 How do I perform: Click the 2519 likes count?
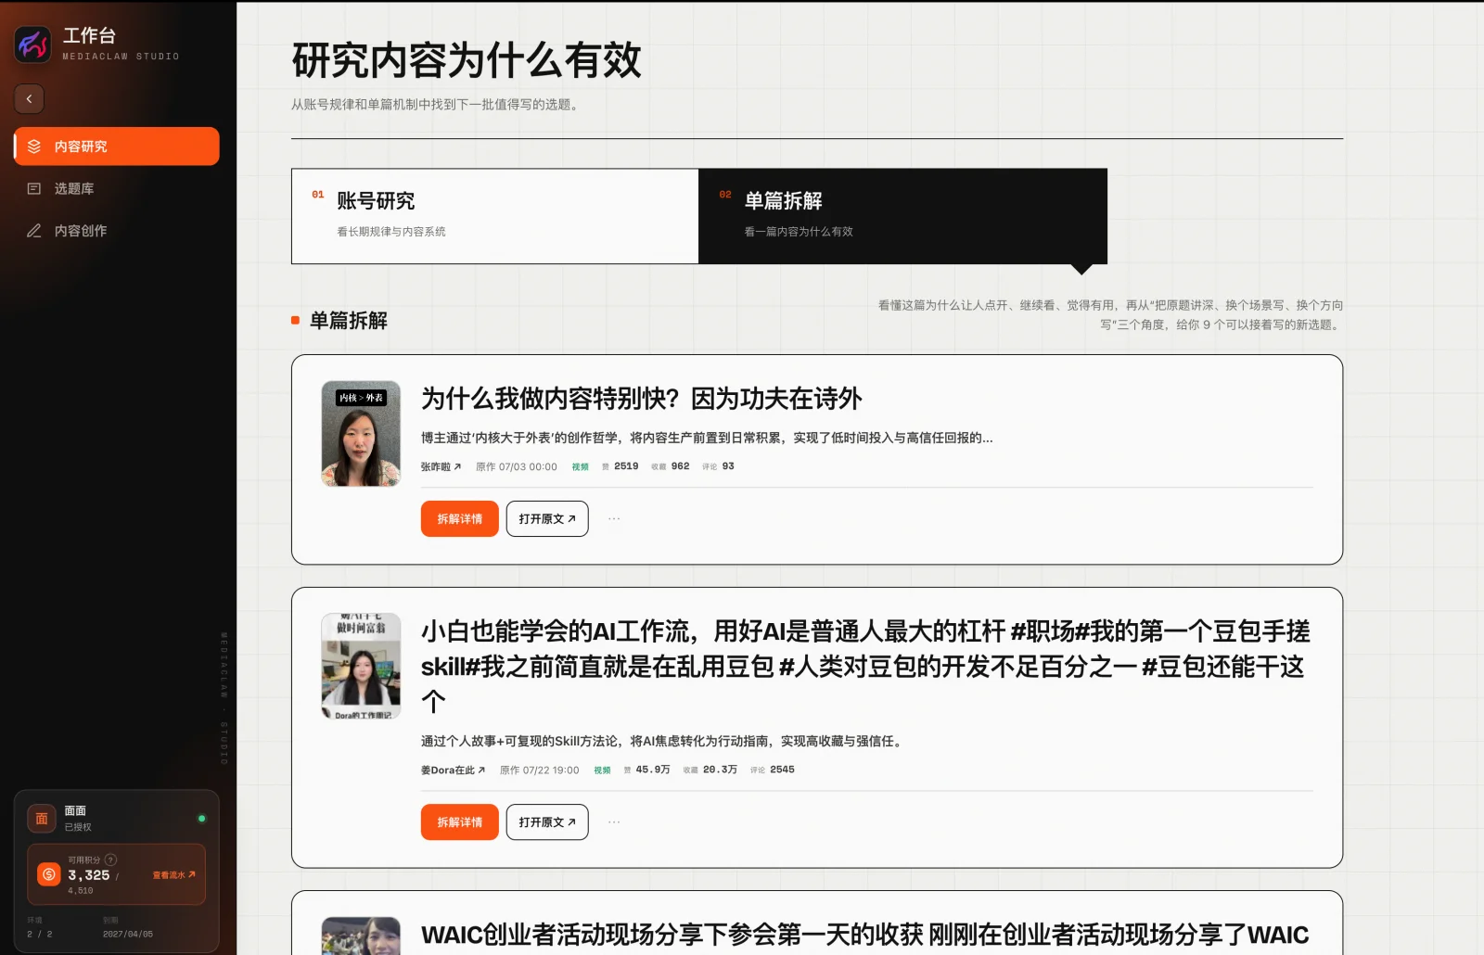pyautogui.click(x=626, y=466)
